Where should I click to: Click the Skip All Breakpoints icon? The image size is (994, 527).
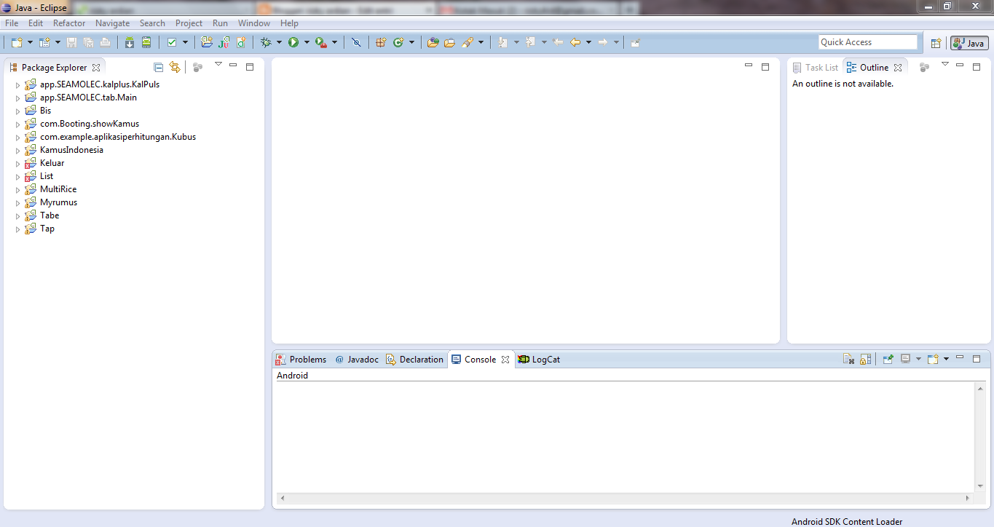[356, 43]
